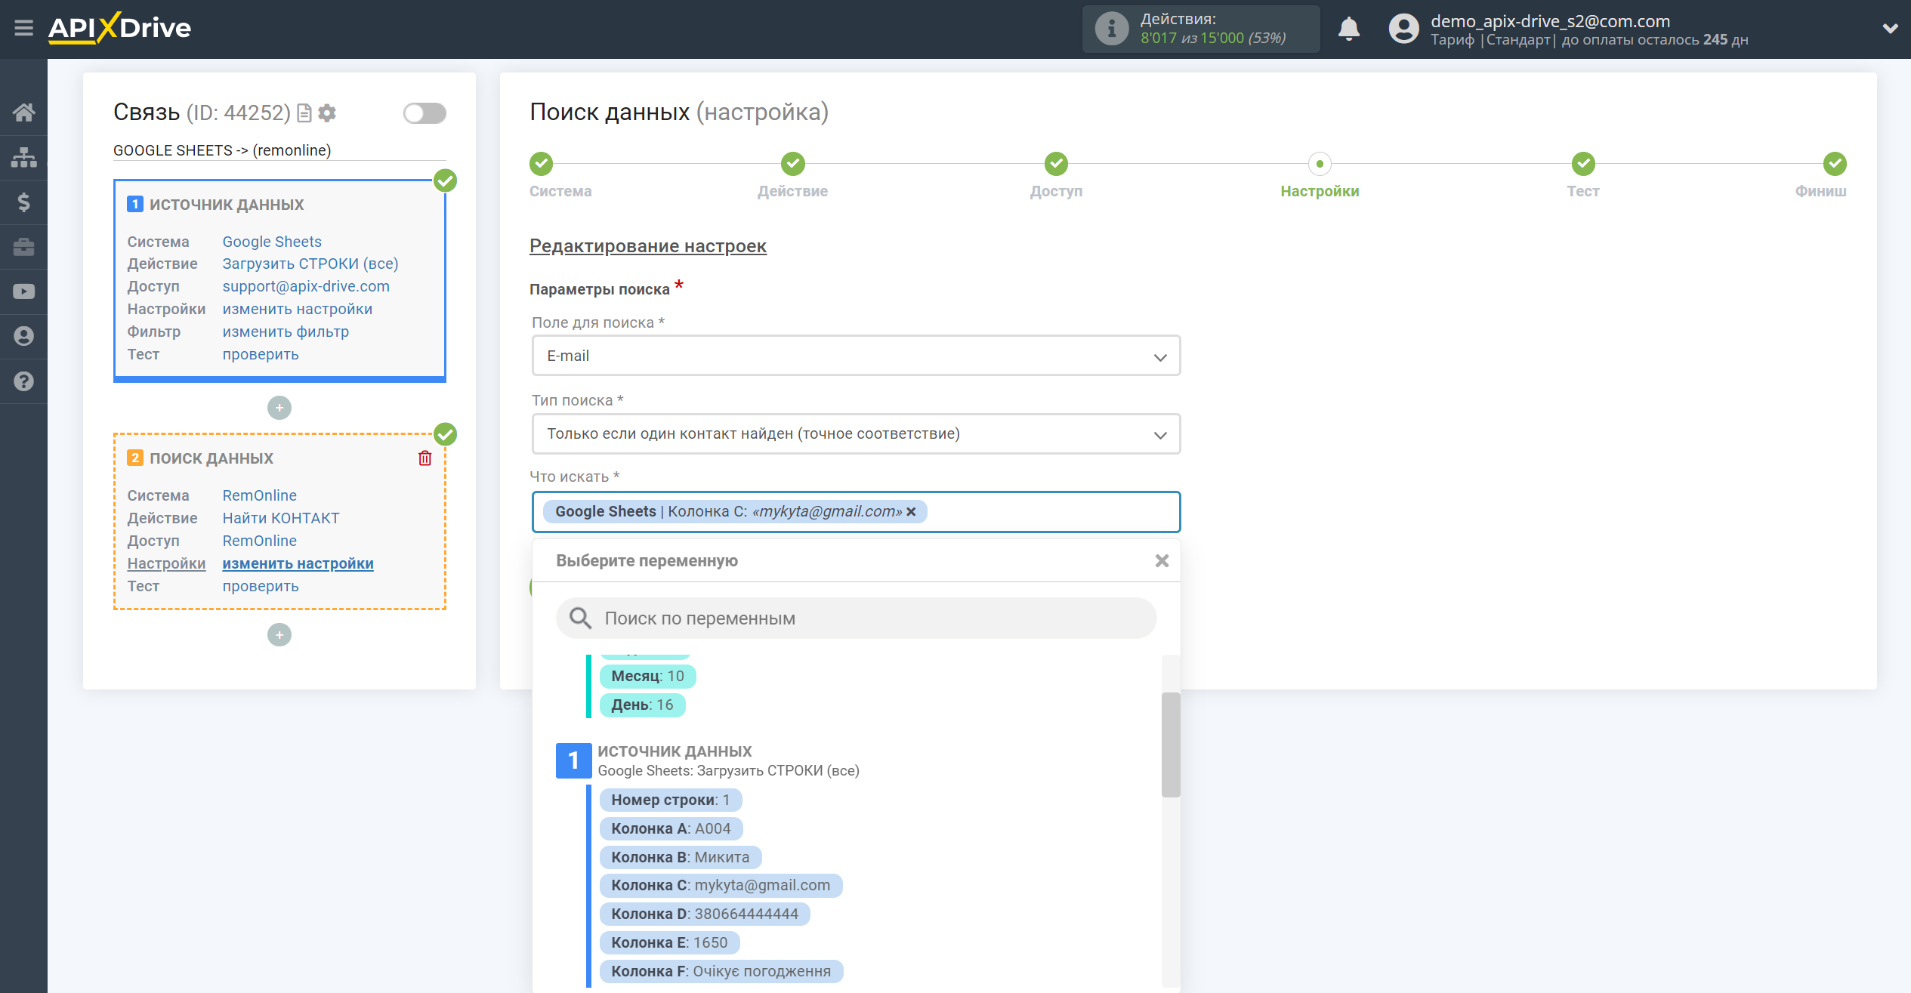The height and width of the screenshot is (993, 1911).
Task: Click the user avatar icon
Action: click(x=1403, y=29)
